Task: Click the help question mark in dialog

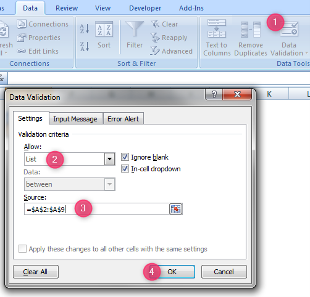Action: tap(214, 94)
